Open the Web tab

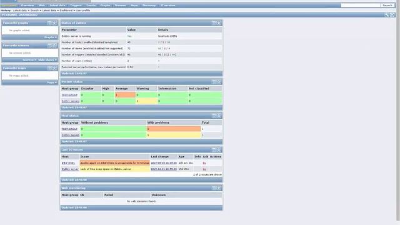tap(42, 6)
